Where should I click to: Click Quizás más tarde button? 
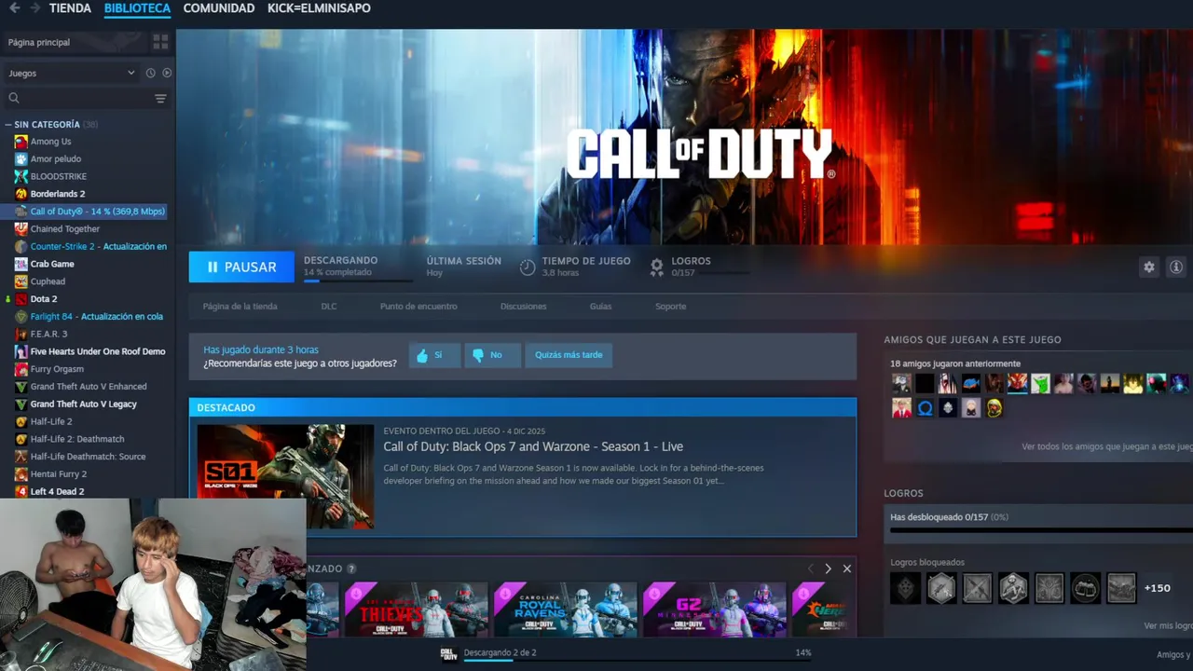569,355
